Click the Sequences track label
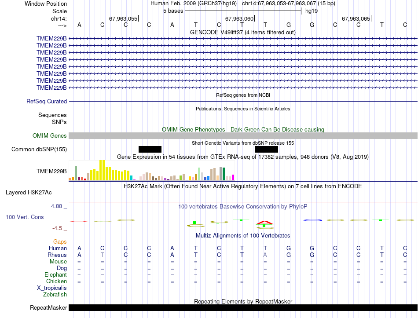Image resolution: width=418 pixels, height=318 pixels. (52, 115)
